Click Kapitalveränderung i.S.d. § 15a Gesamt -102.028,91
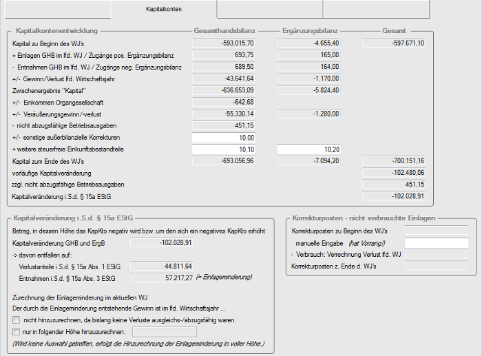Screen dimensions: 482x356 click(x=394, y=196)
